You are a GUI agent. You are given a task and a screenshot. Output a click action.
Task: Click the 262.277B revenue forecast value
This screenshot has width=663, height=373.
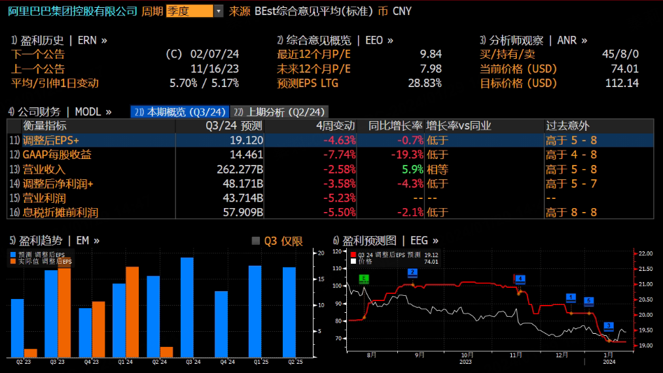[x=240, y=169]
